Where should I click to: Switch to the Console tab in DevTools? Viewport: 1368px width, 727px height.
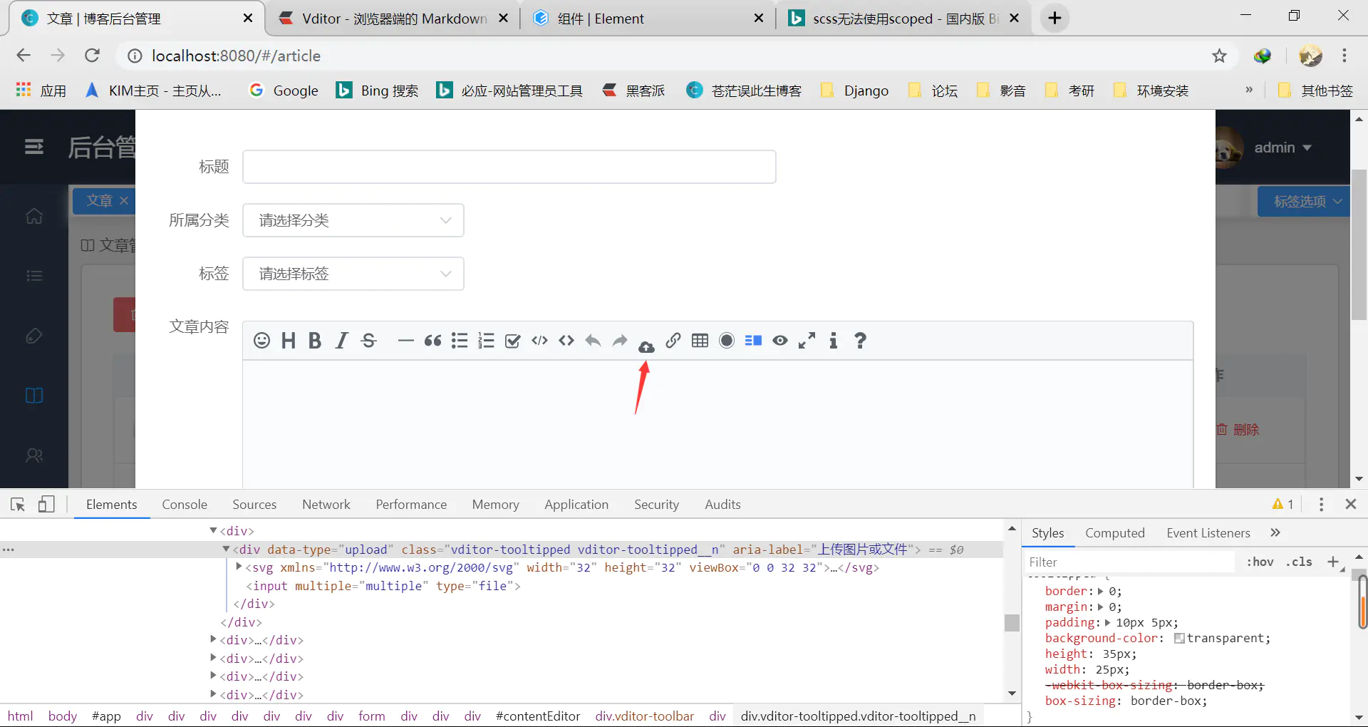coord(185,505)
